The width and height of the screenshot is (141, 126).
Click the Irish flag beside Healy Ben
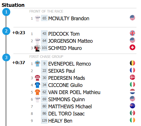coord(132,120)
